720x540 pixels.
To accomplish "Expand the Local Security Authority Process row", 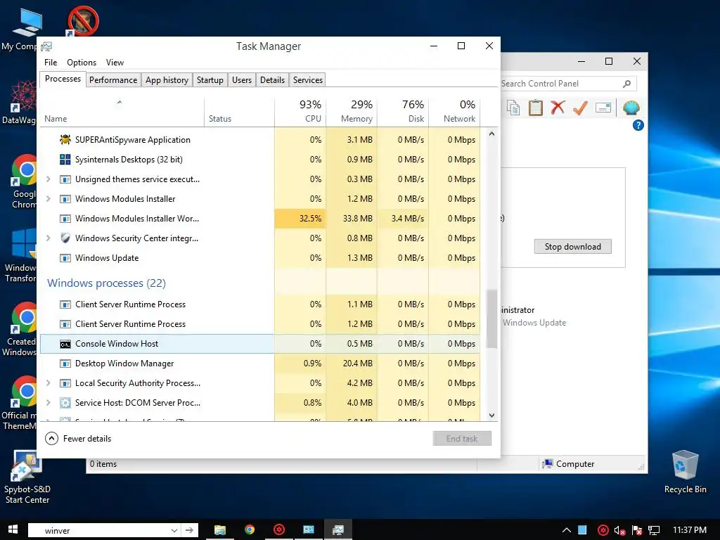I will (49, 383).
